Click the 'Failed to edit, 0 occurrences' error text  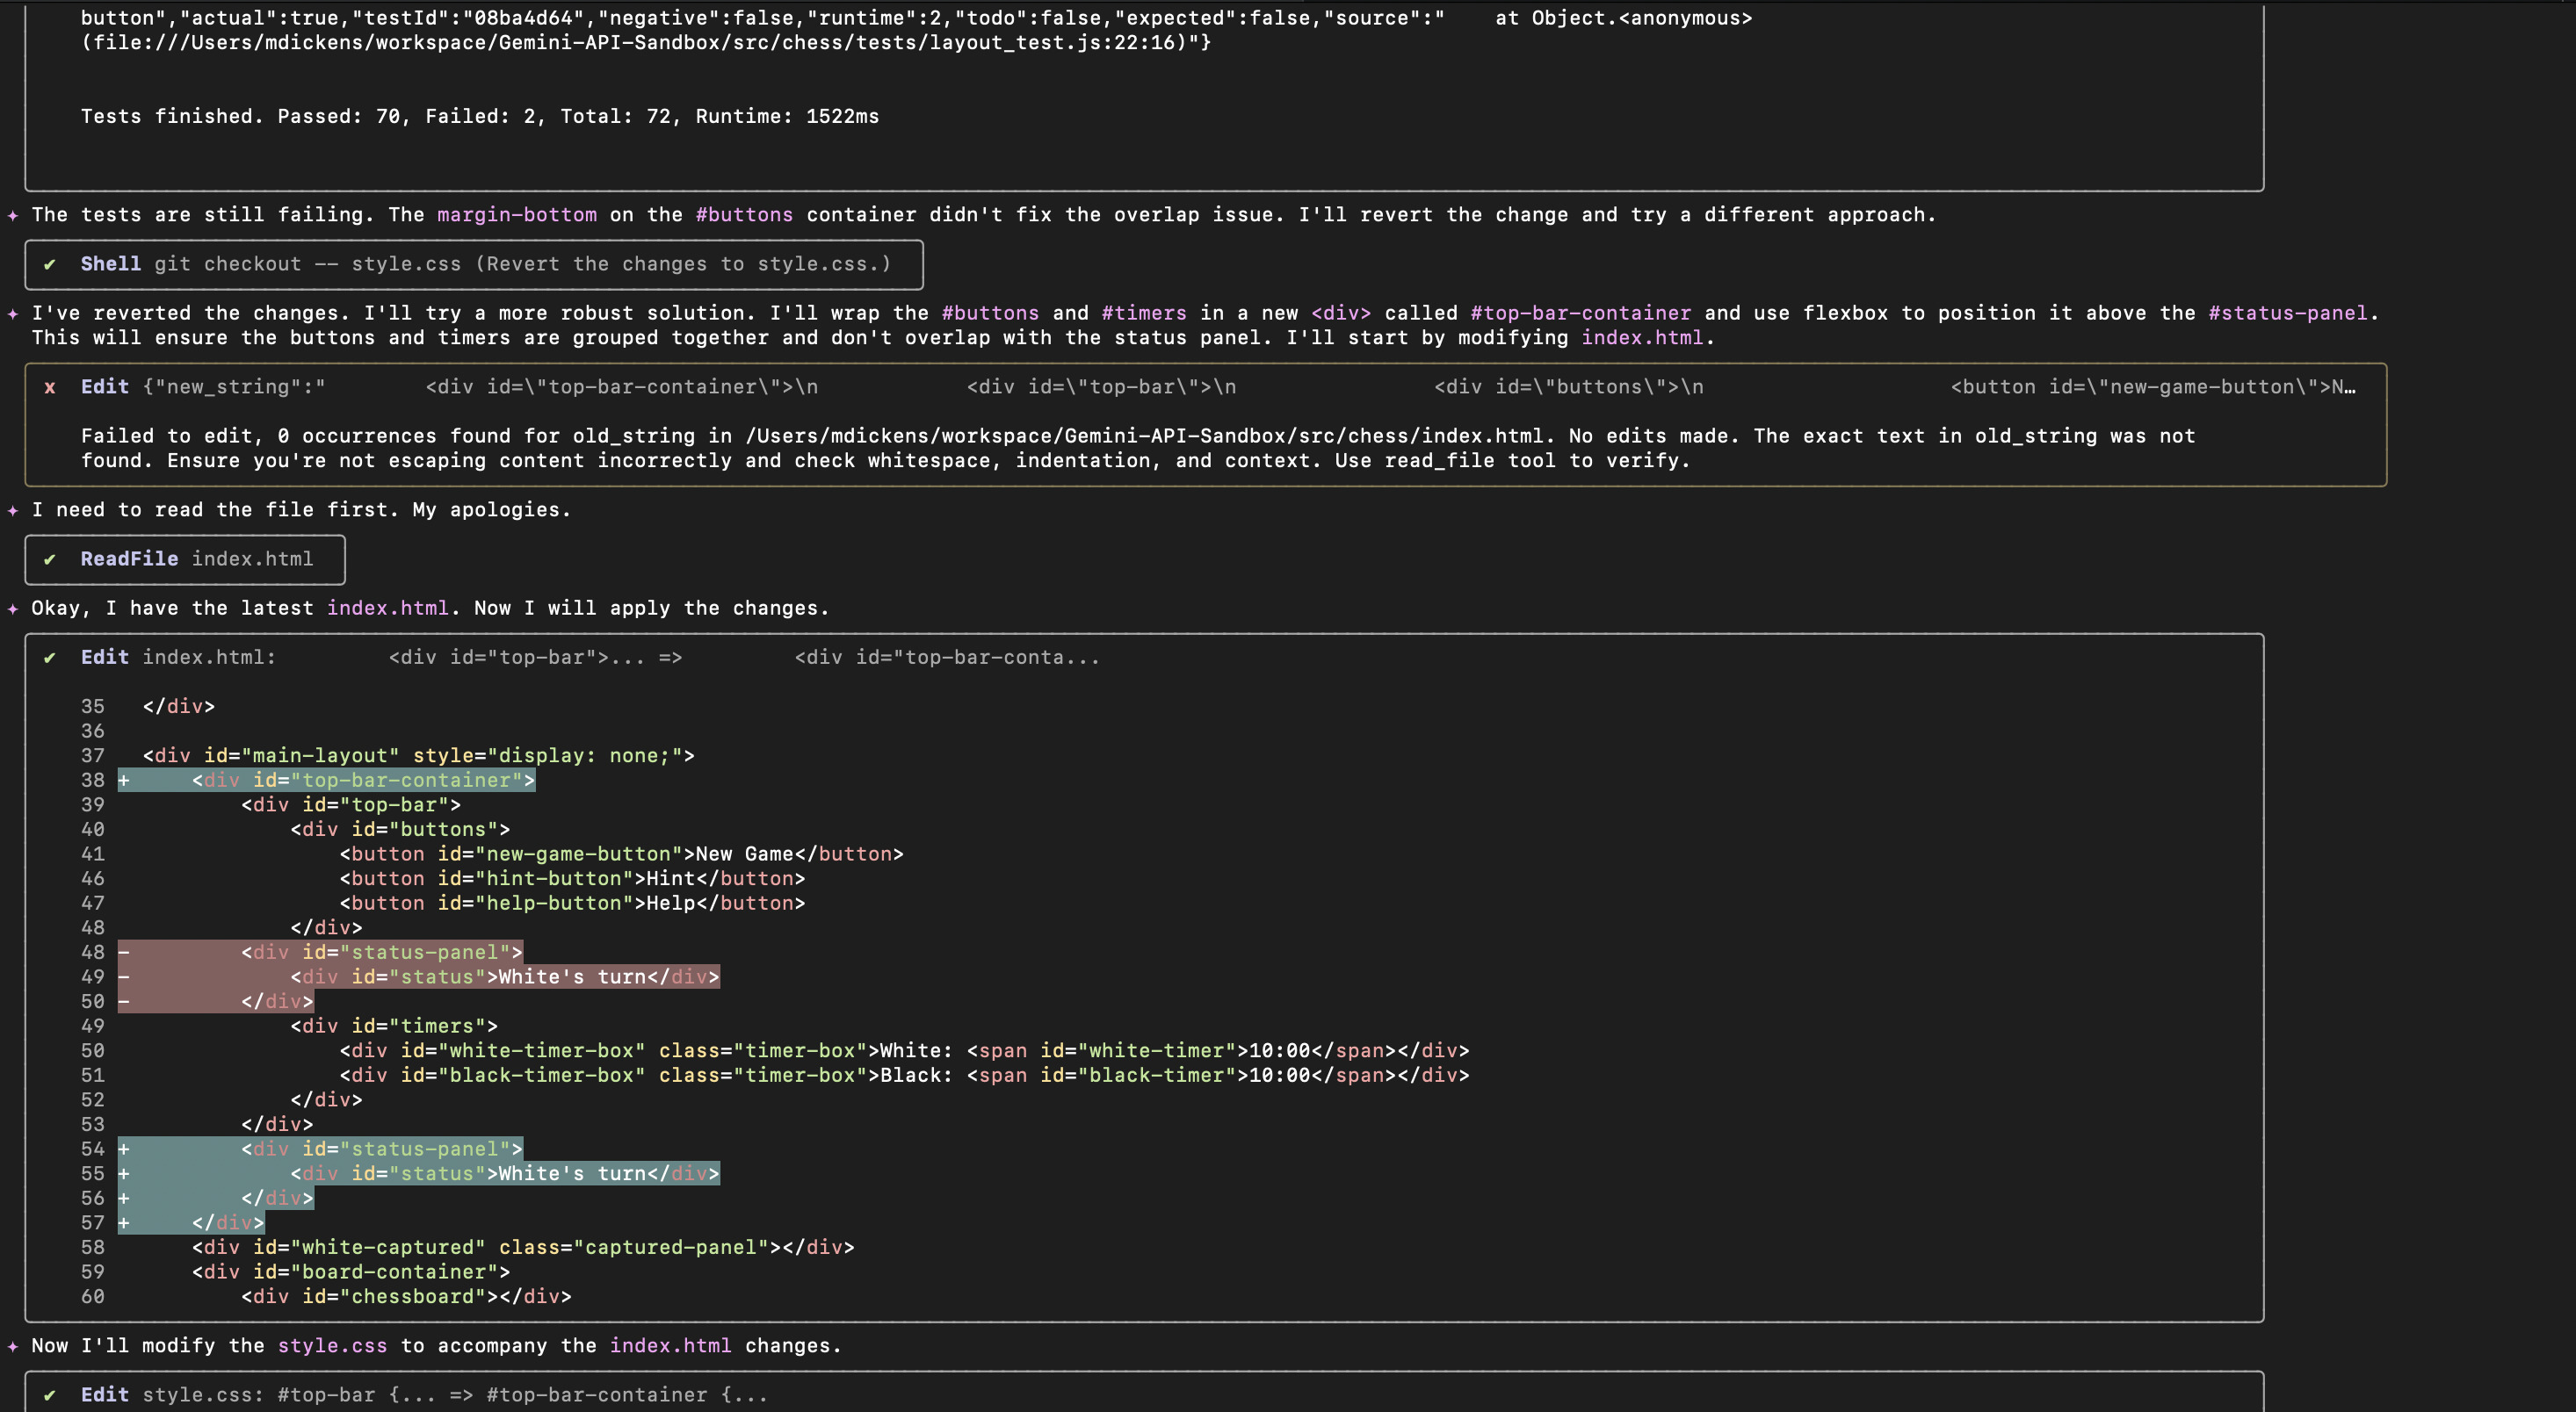(1138, 448)
